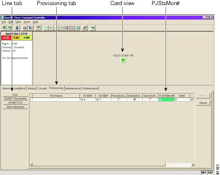The image size is (220, 175).
Task: Switch to the Maintenance tab
Action: (x=73, y=88)
